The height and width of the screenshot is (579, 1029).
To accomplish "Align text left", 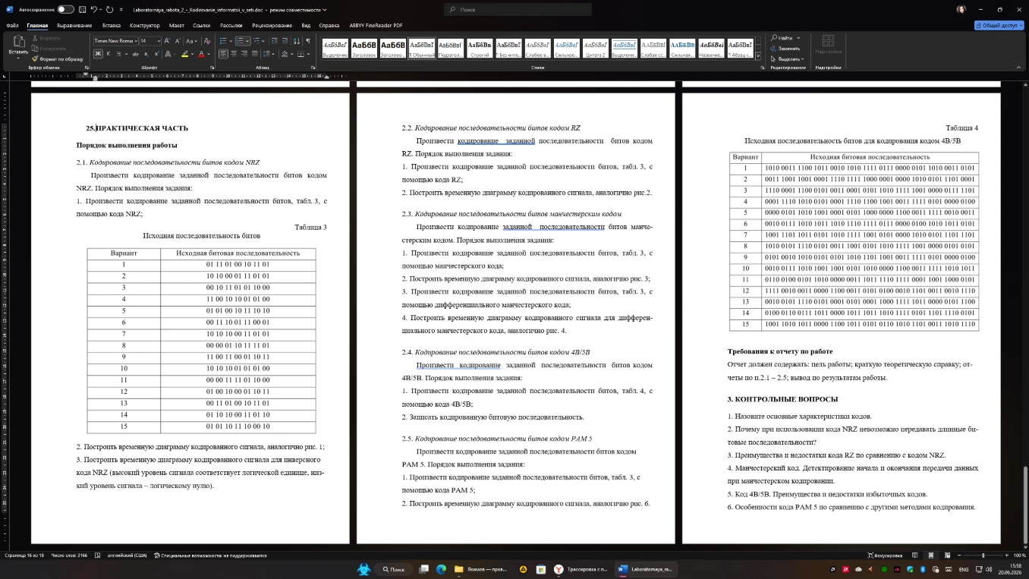I will (224, 54).
